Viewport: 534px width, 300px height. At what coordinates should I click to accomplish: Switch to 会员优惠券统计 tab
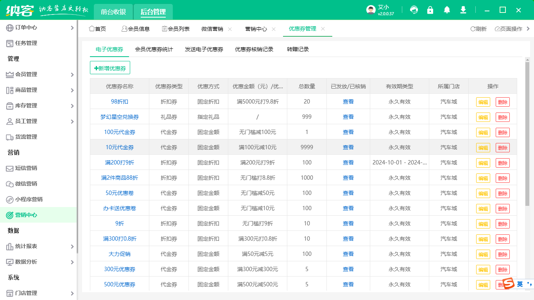coord(154,49)
